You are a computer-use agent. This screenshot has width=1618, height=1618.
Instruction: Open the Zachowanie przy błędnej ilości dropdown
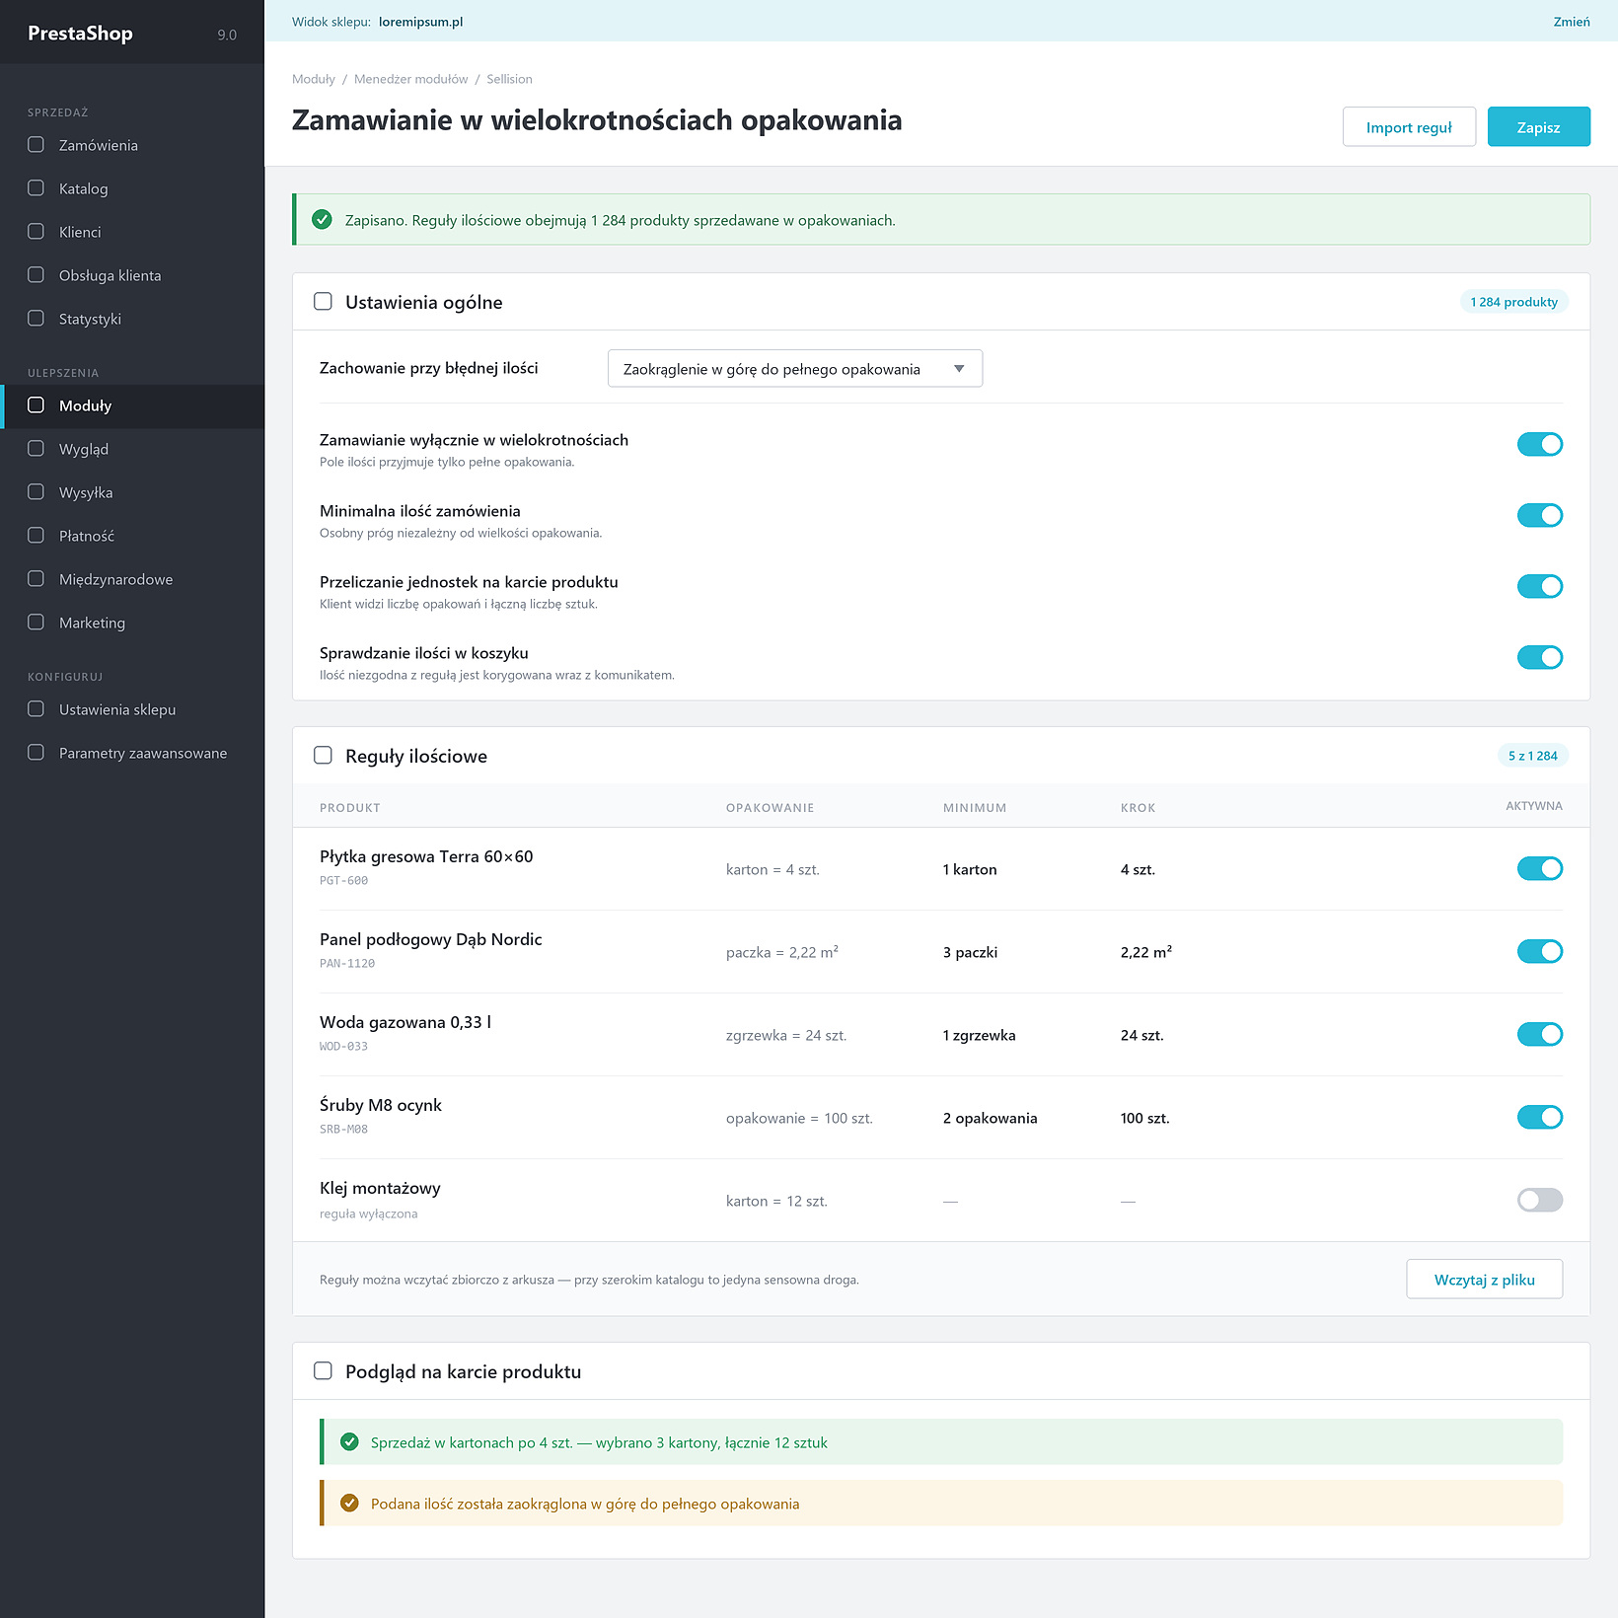click(x=794, y=368)
